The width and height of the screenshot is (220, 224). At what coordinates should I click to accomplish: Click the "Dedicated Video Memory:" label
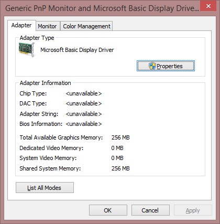[51, 148]
